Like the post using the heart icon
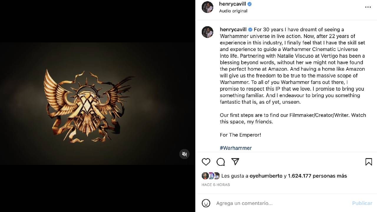 (x=206, y=162)
